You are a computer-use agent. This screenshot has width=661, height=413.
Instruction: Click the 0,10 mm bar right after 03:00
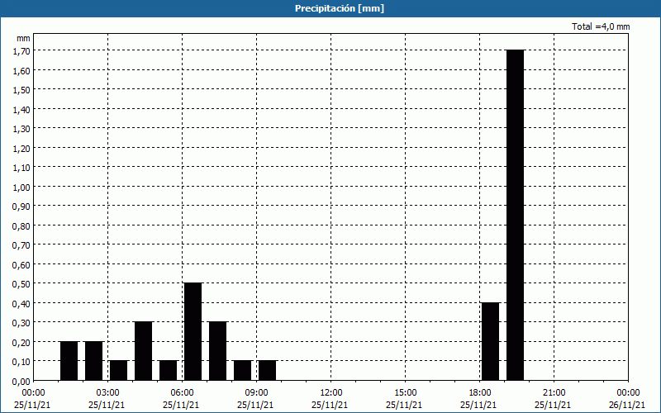tap(118, 371)
